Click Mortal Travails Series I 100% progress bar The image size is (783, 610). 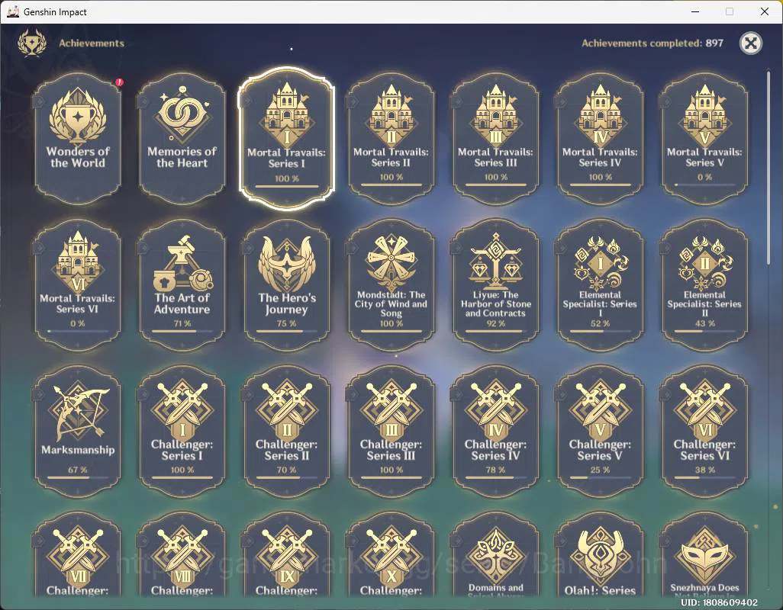pyautogui.click(x=287, y=187)
